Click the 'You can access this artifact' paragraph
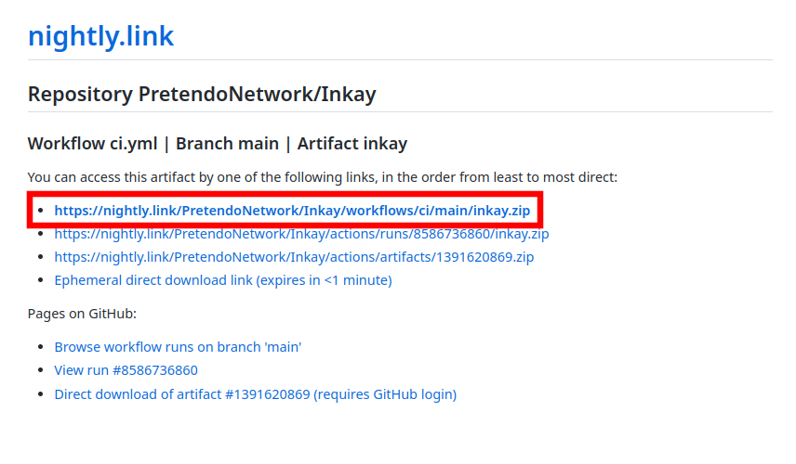Viewport: 796px width, 464px height. [x=323, y=177]
